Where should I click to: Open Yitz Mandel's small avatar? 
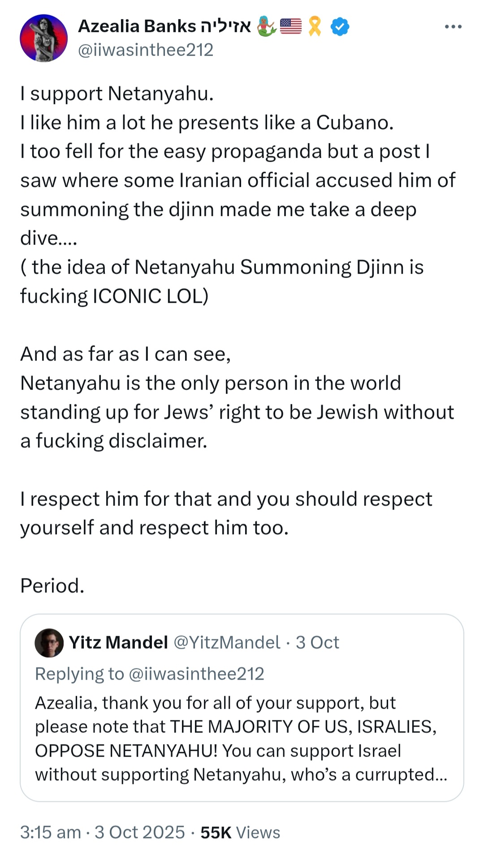point(49,642)
